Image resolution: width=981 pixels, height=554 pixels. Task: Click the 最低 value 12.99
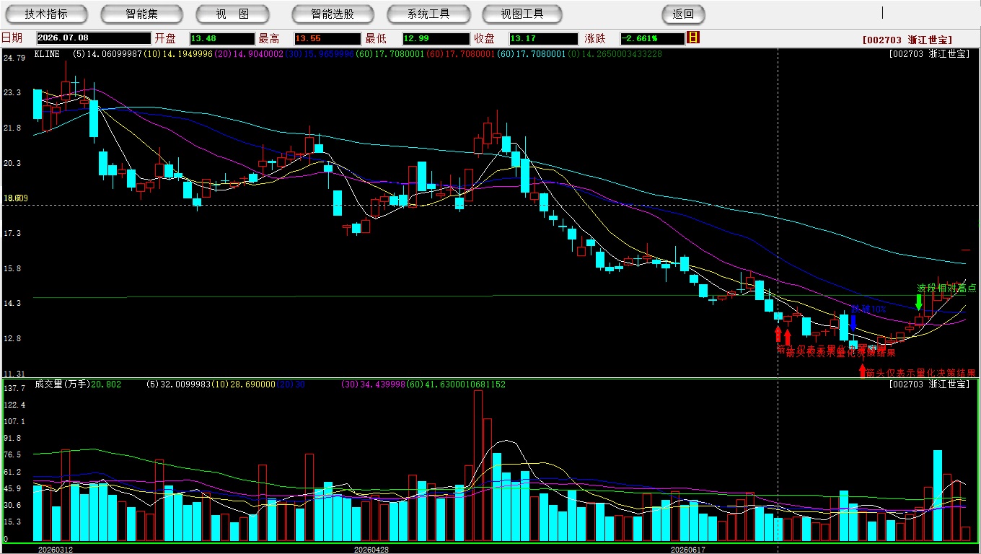click(x=435, y=38)
